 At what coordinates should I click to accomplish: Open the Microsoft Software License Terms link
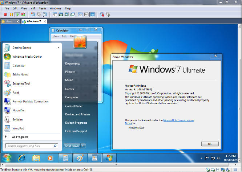point(178,120)
